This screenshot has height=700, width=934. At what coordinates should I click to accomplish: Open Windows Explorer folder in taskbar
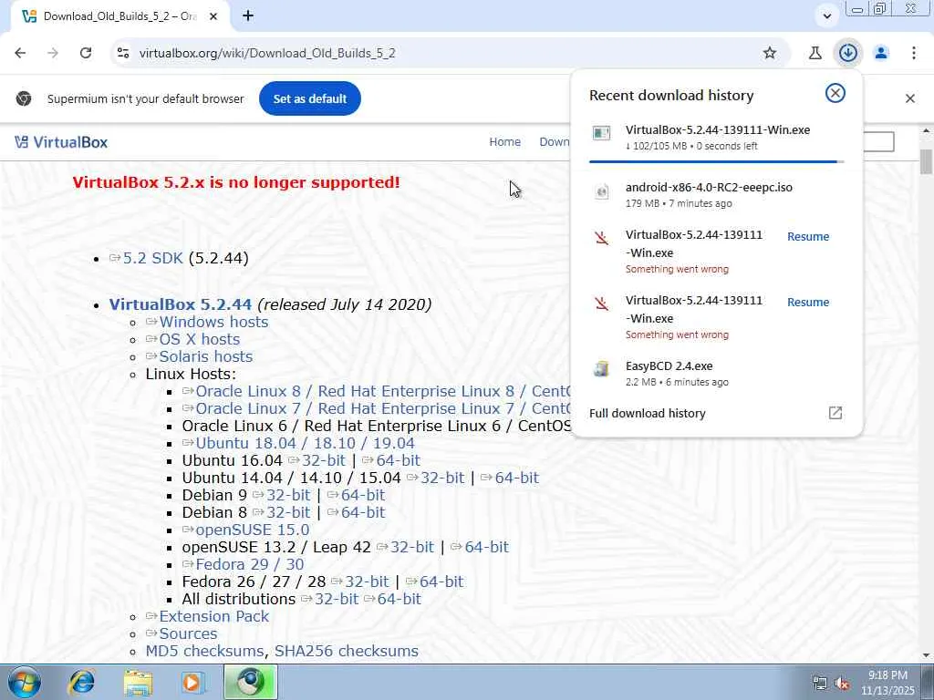point(138,682)
